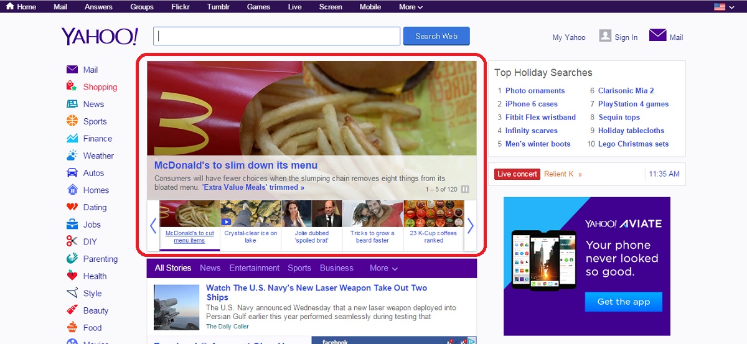Open the Style hanger icon

pyautogui.click(x=72, y=293)
